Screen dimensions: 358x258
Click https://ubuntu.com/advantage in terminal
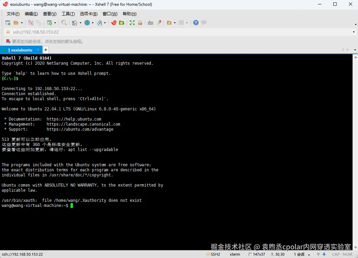click(80, 129)
